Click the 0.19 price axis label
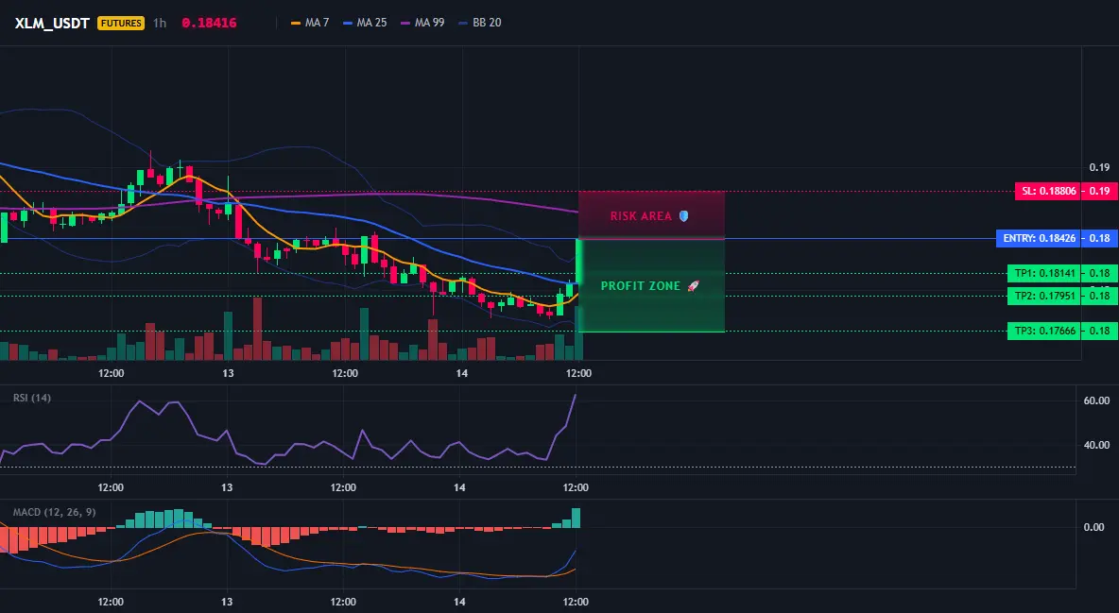The image size is (1119, 613). pos(1100,167)
